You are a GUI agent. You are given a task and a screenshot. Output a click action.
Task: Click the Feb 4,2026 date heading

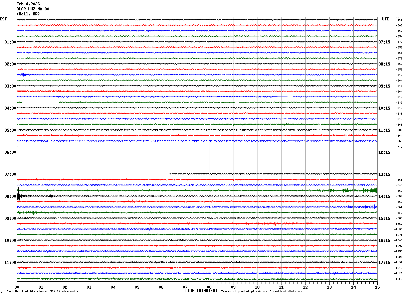coord(28,4)
